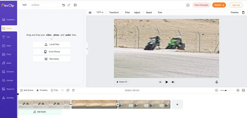Open the 100% volume dropdown

100,12
